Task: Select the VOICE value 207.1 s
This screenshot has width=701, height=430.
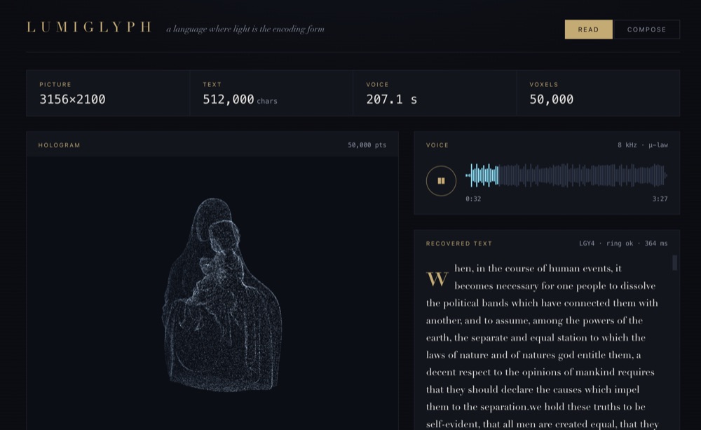Action: tap(392, 100)
